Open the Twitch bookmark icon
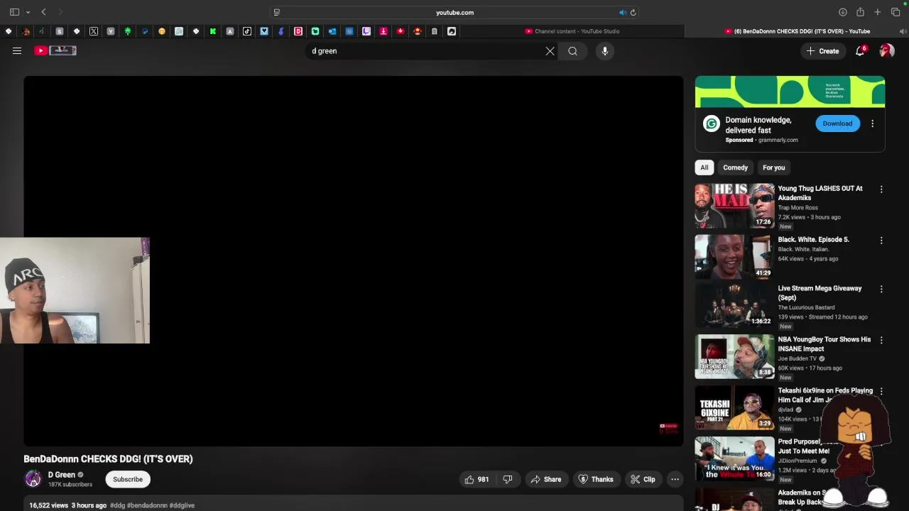Screen dimensions: 909x511 point(366,31)
